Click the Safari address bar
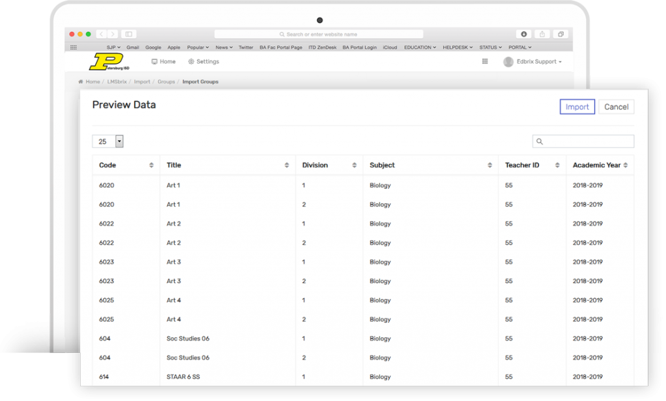666x401 pixels. click(319, 34)
